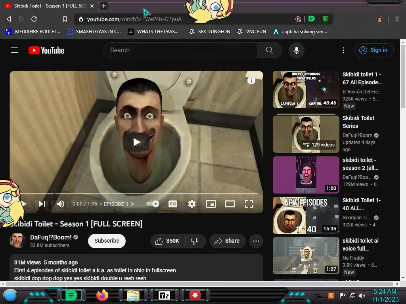406x304 pixels.
Task: Open Skibidi Toilet 1-40 ALL thumbnail
Action: click(x=306, y=215)
